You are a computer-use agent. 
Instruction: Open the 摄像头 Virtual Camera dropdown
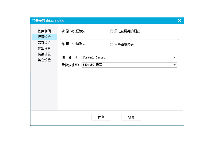(129, 58)
